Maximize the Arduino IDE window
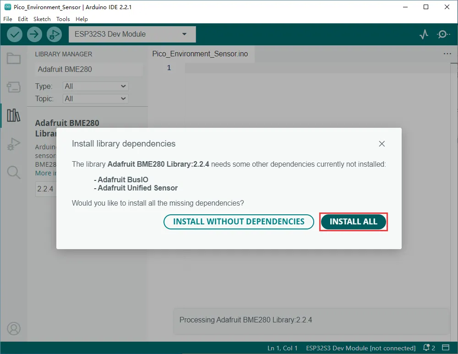The image size is (458, 354). (426, 7)
